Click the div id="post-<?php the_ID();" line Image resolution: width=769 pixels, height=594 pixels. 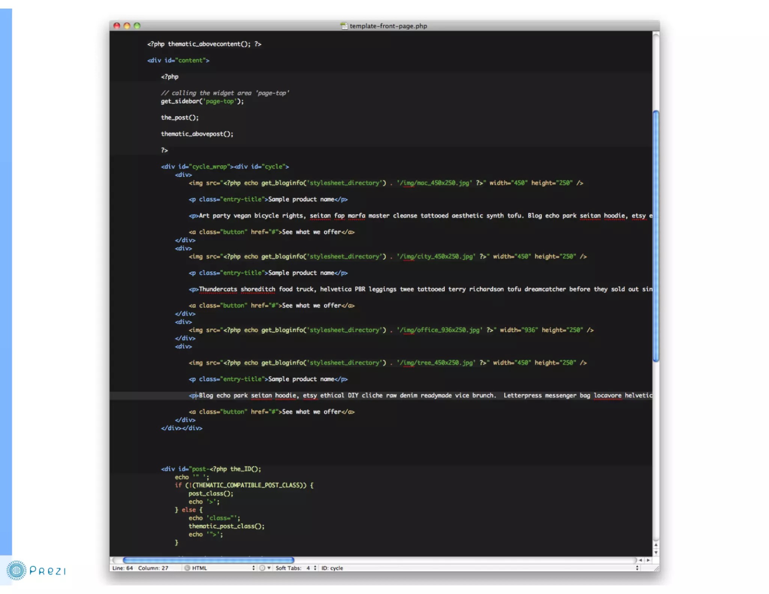211,469
